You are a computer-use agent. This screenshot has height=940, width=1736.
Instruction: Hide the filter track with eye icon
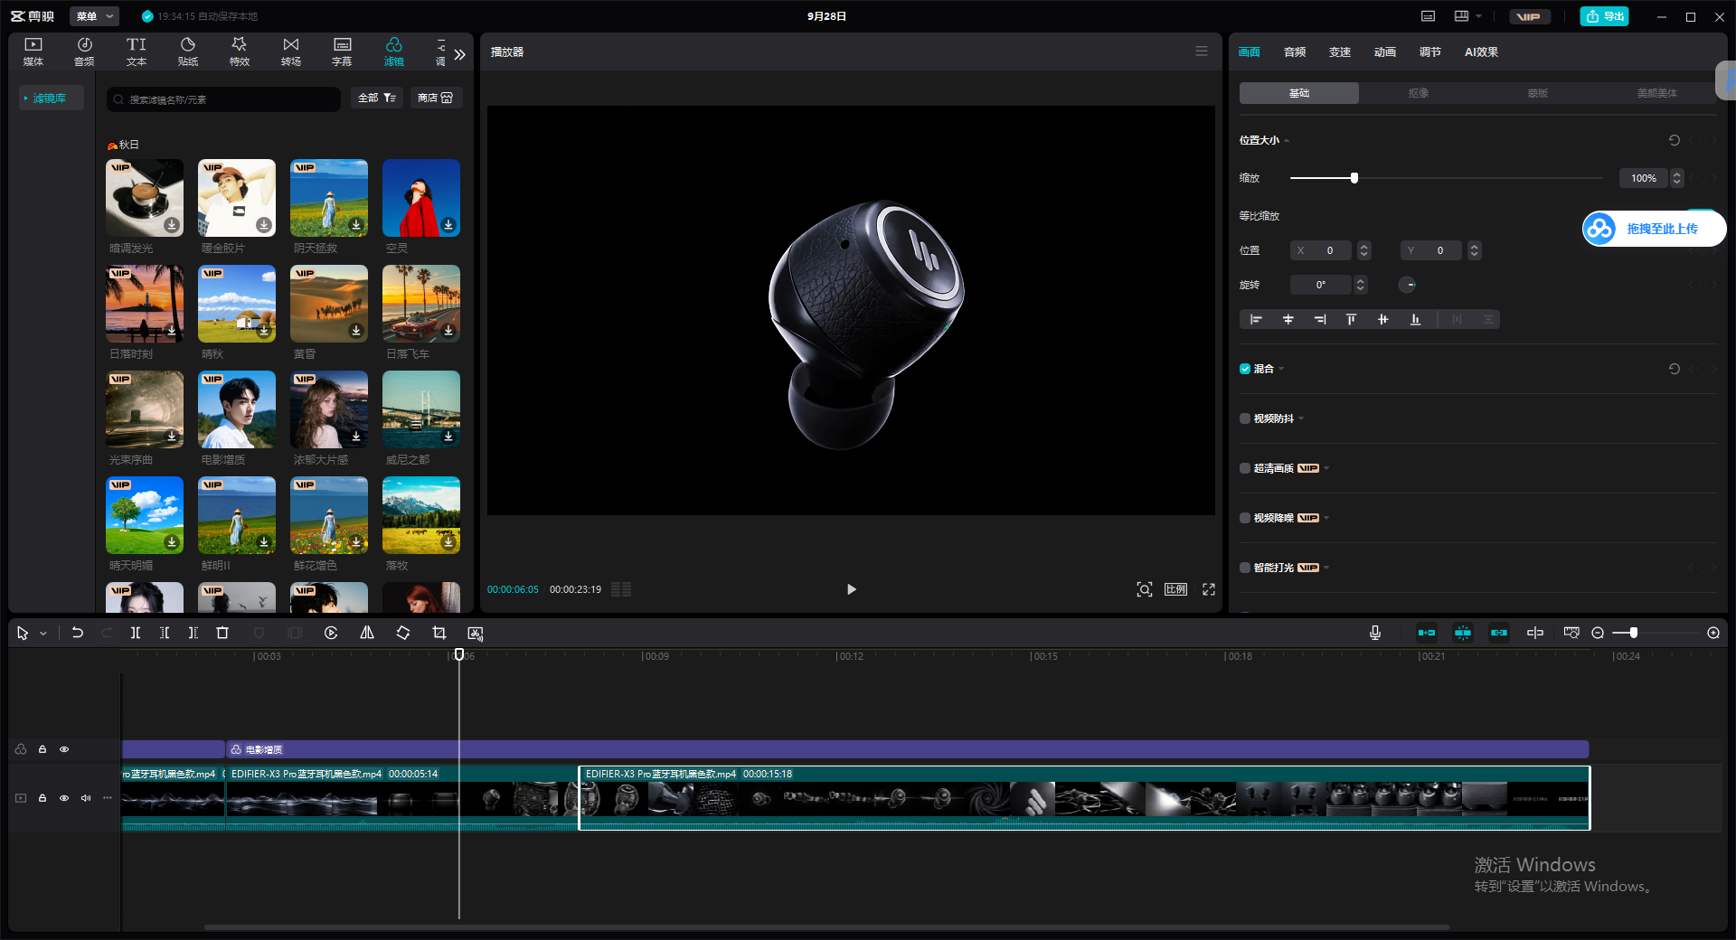tap(64, 749)
